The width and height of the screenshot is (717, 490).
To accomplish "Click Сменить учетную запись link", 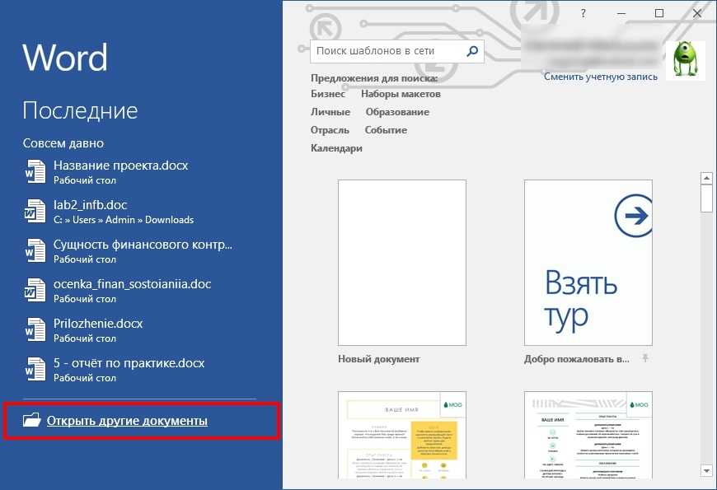I will (601, 77).
